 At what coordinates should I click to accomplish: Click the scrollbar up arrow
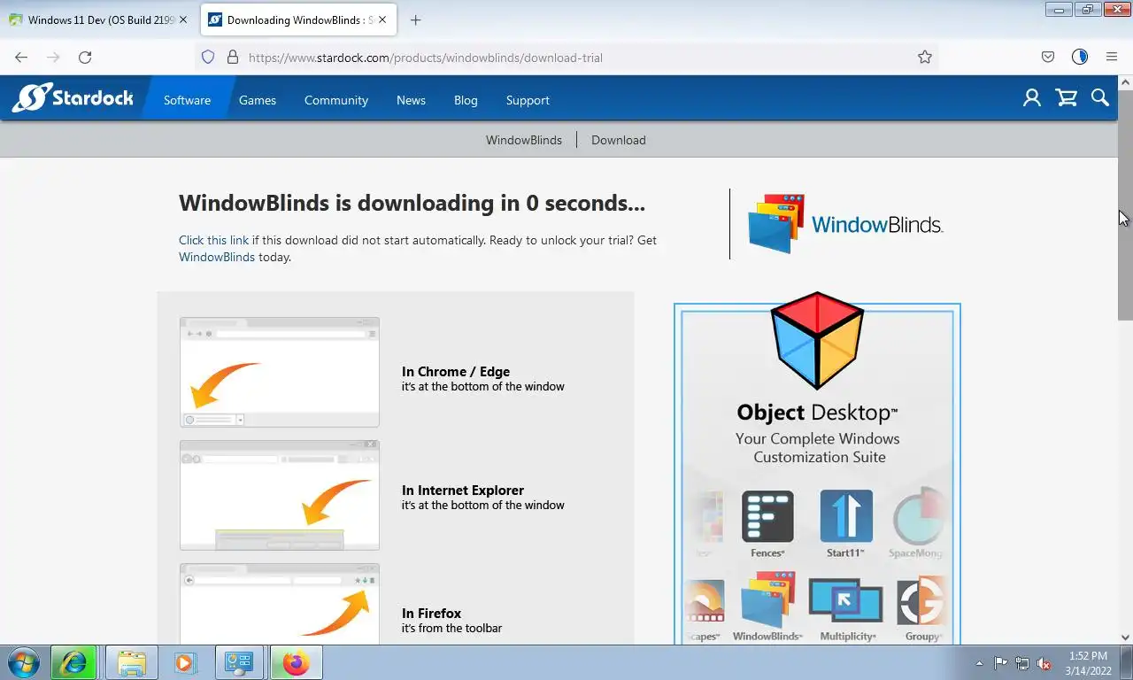click(1125, 82)
